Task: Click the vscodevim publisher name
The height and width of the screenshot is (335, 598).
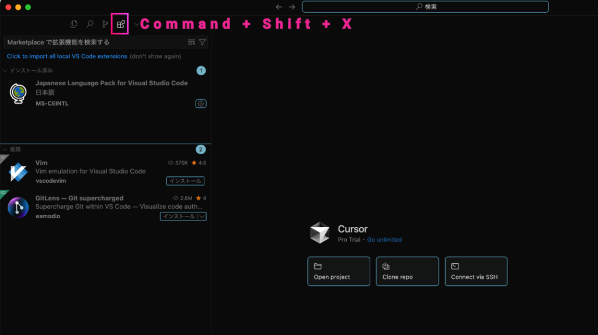Action: point(51,181)
